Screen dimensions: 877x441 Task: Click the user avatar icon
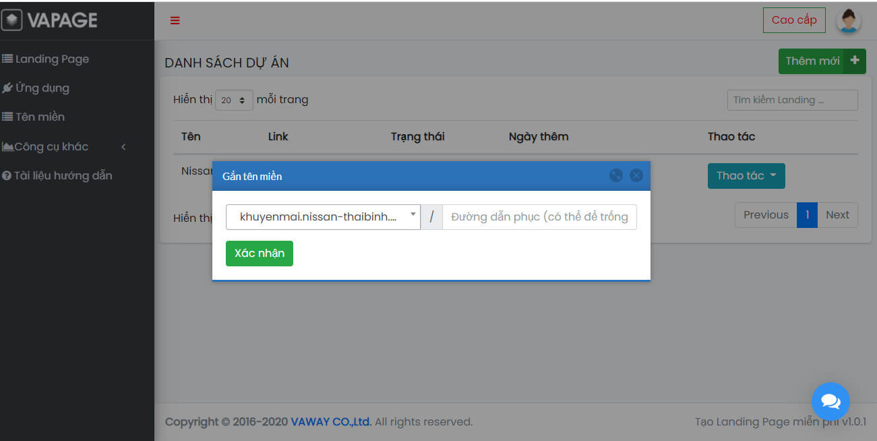point(848,20)
